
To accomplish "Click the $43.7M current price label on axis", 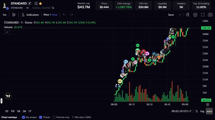I will (x=206, y=28).
